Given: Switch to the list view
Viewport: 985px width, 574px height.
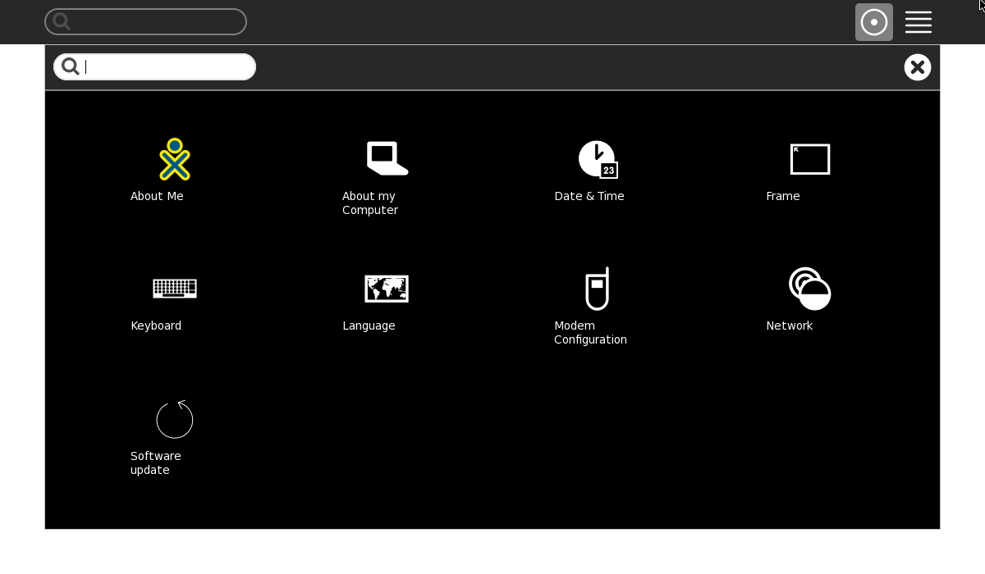Looking at the screenshot, I should point(918,22).
